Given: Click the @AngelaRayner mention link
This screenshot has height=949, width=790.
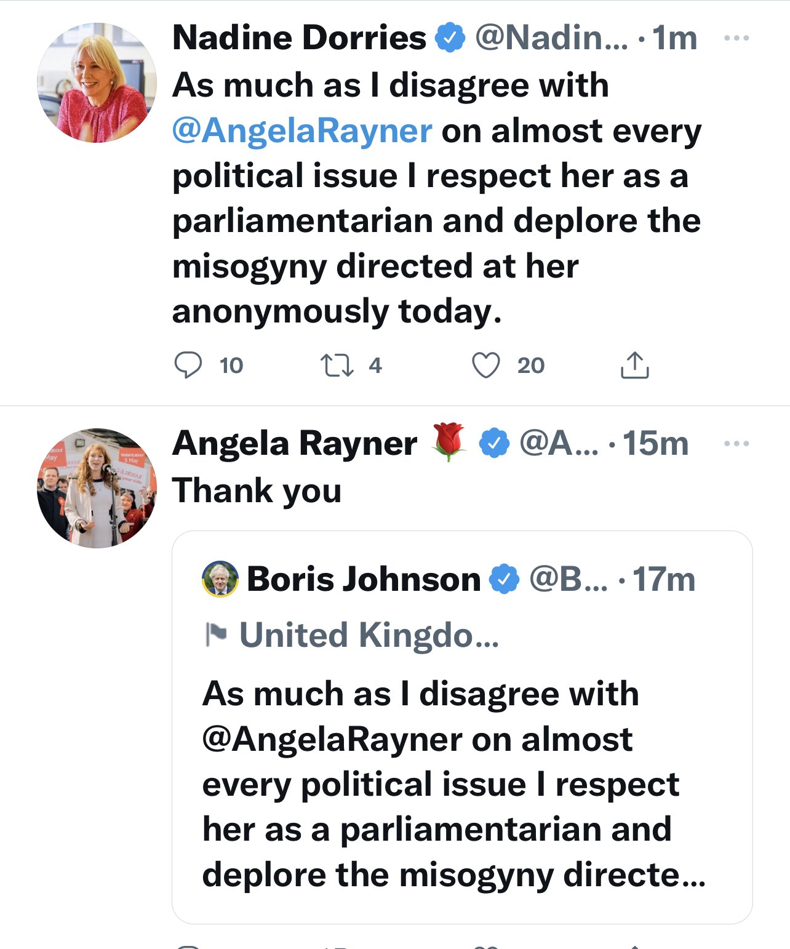Looking at the screenshot, I should pos(302,130).
